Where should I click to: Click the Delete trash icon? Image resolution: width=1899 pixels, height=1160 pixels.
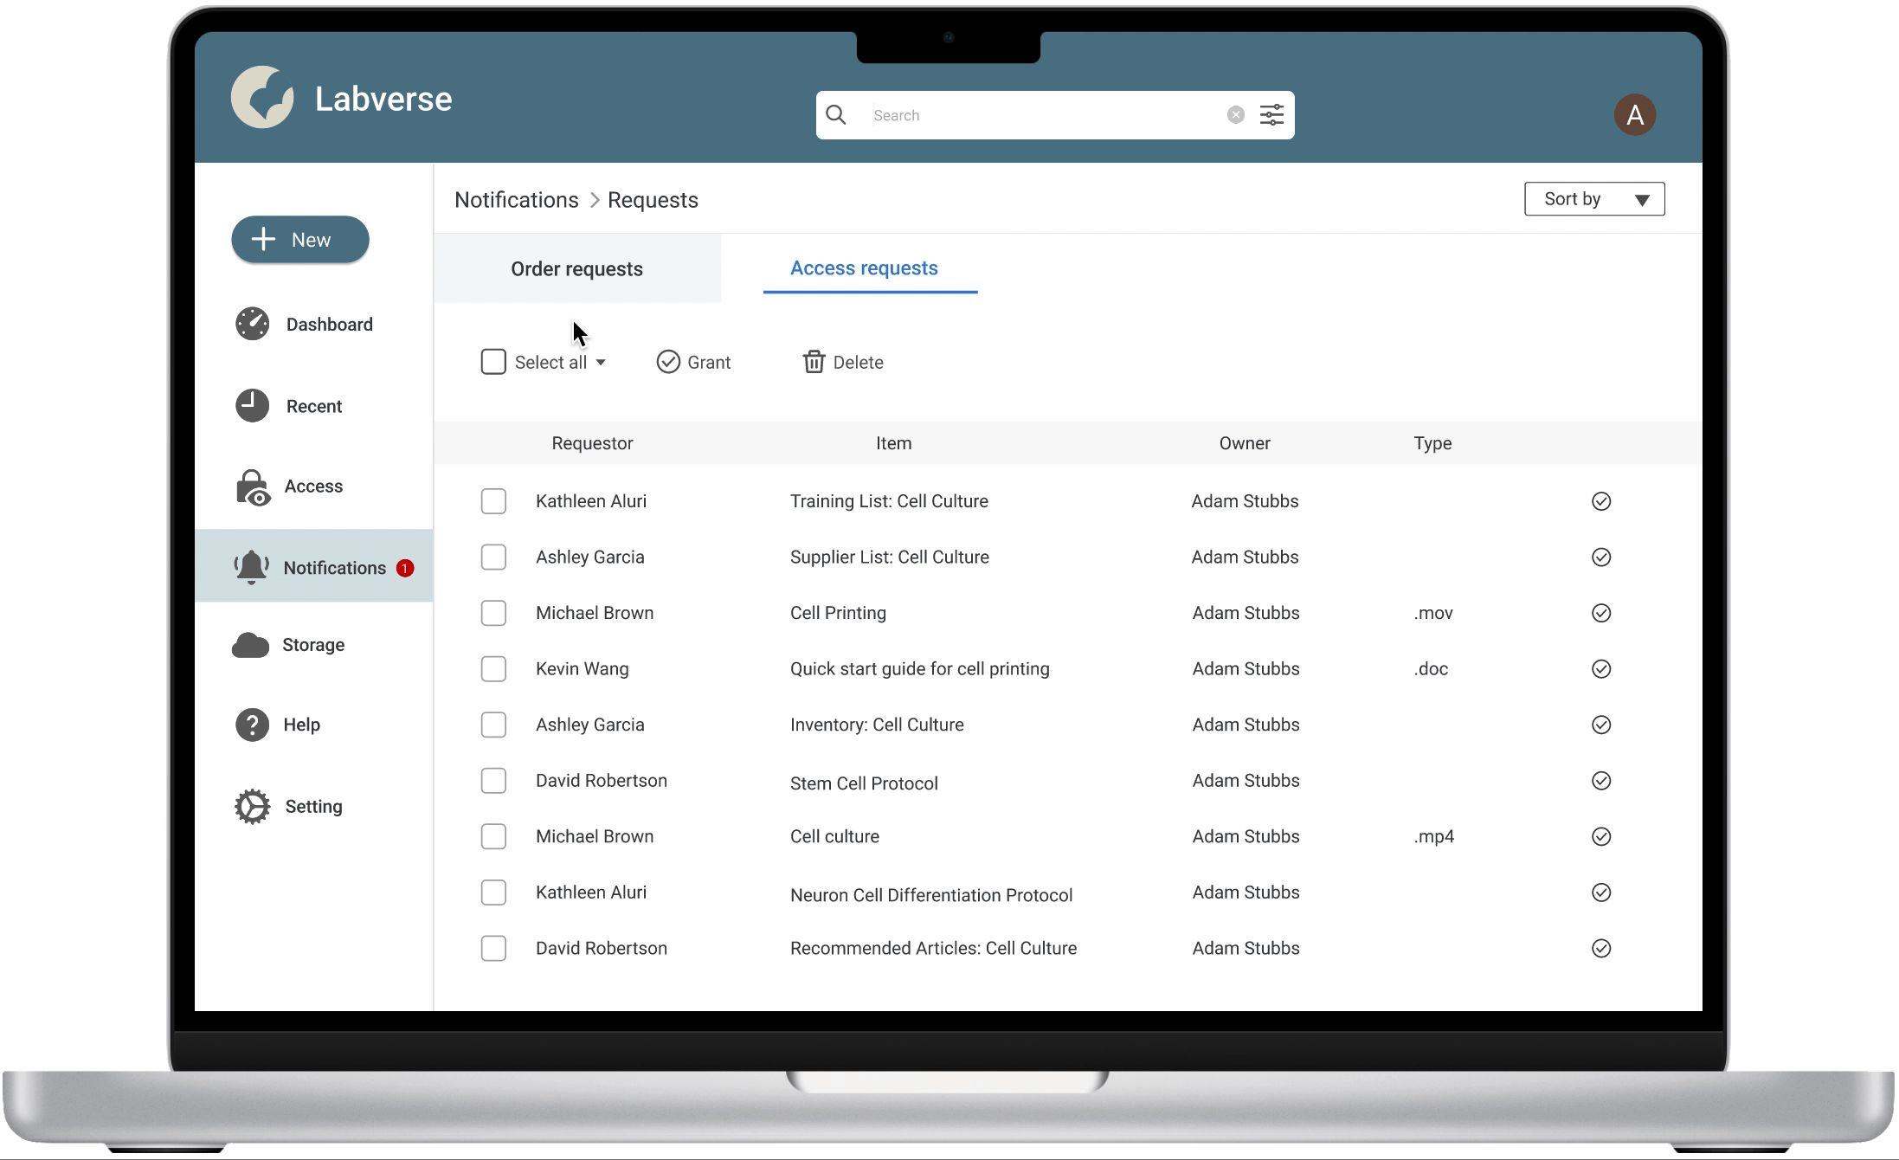tap(813, 362)
